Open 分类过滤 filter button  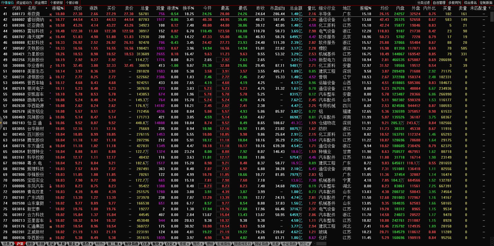click(x=423, y=3)
